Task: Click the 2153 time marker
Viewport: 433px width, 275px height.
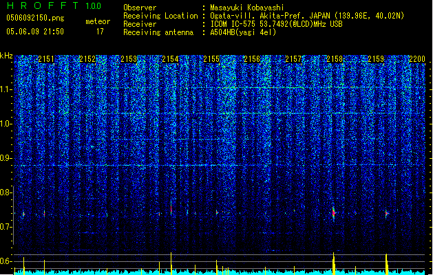Action: tap(129, 59)
